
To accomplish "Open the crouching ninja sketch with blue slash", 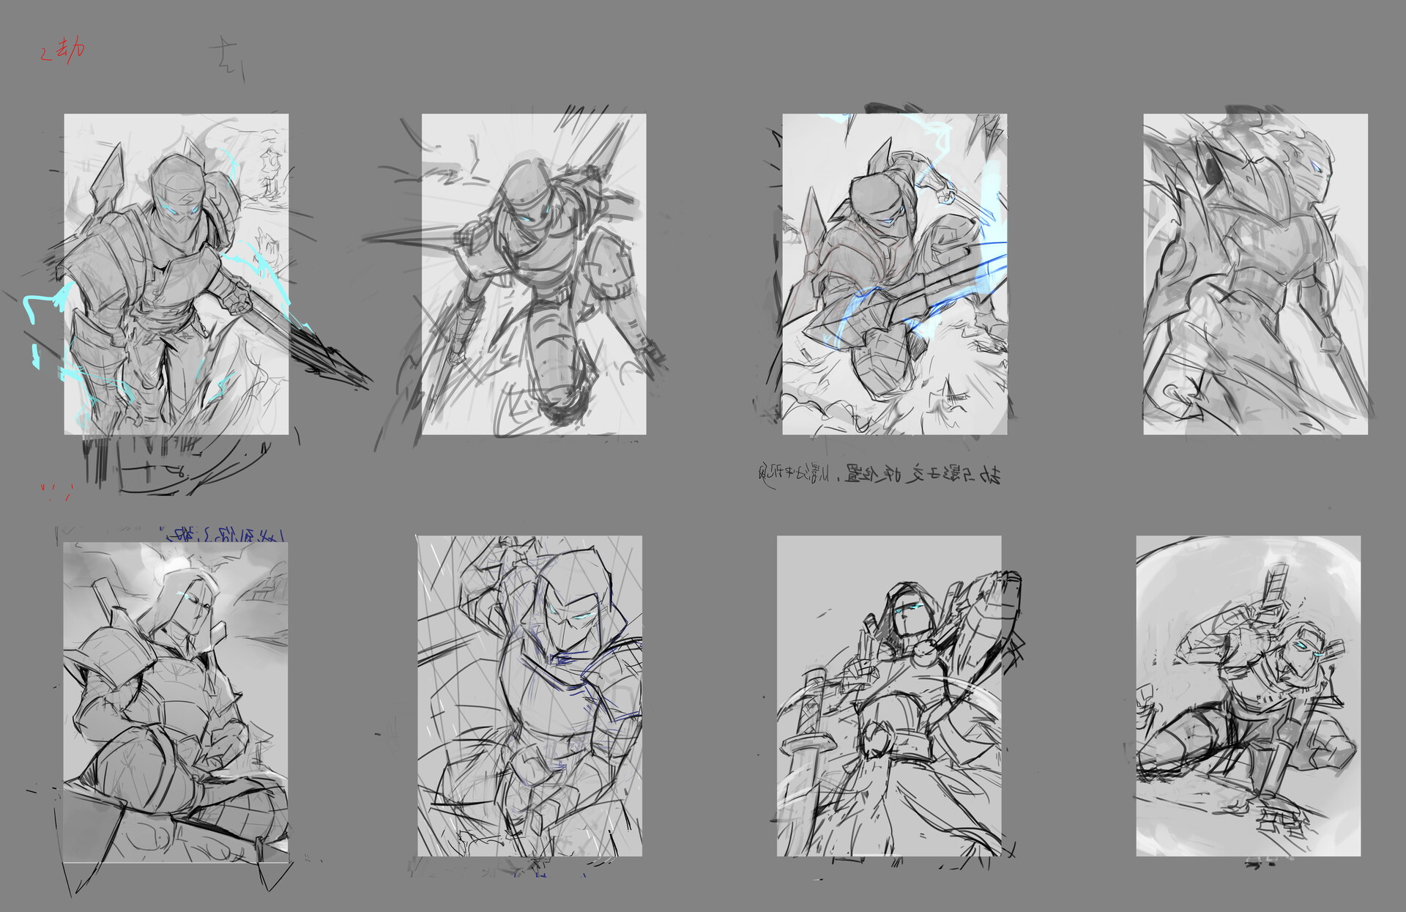I will tap(894, 273).
